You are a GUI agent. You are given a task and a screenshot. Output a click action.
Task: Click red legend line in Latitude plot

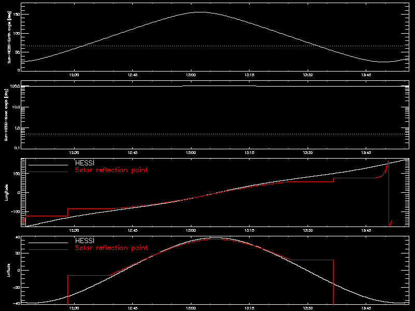pos(48,250)
